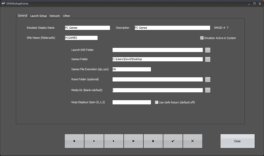Go to next emulator record
Image resolution: width=264 pixels, height=156 pixels.
tap(114, 141)
